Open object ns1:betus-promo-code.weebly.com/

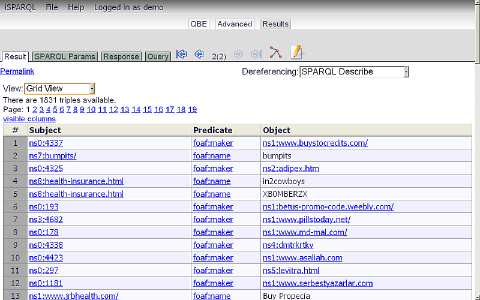(328, 207)
